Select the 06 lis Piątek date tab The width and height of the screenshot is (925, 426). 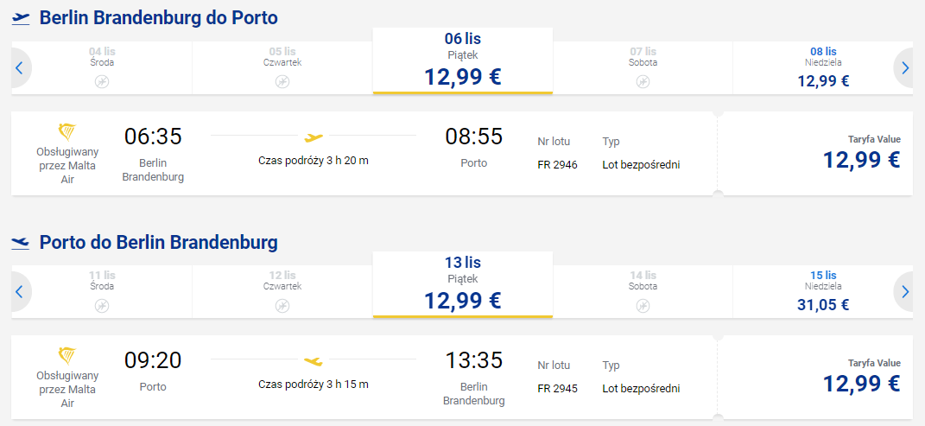(463, 60)
